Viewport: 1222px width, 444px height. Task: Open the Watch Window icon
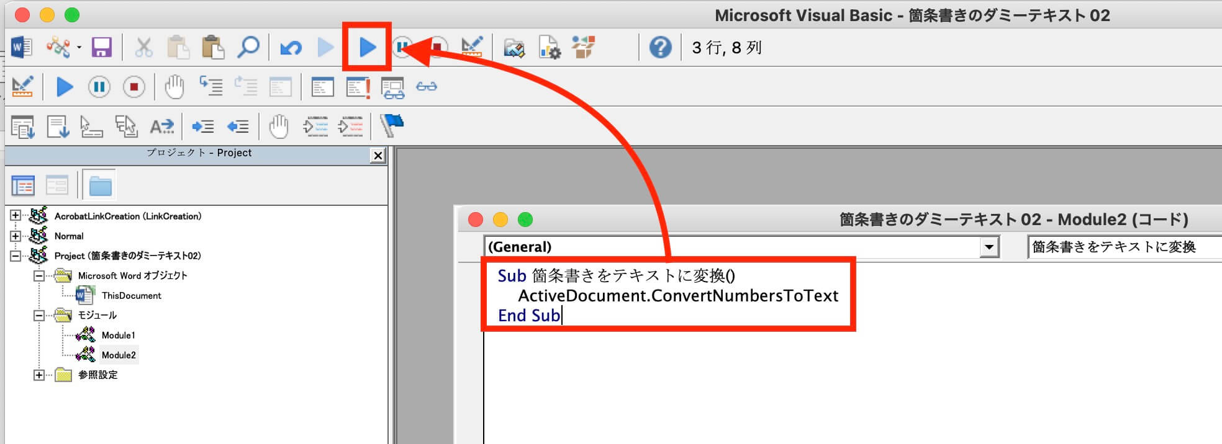(x=392, y=87)
